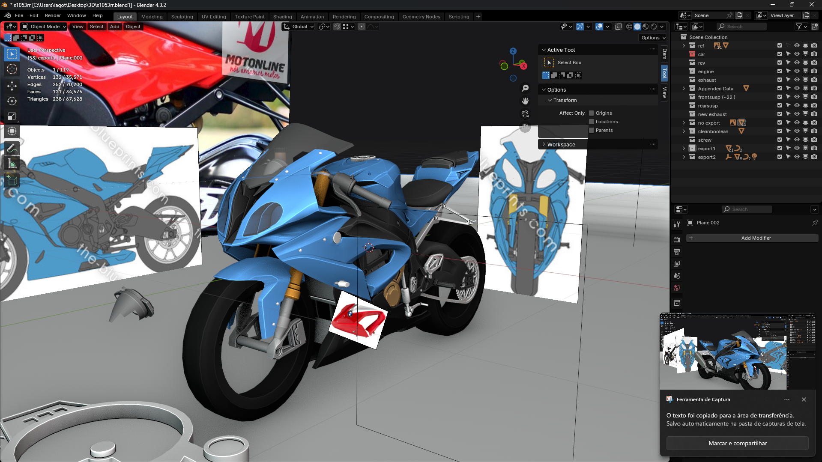
Task: Open the Item tab in the sidebar
Action: (x=664, y=54)
